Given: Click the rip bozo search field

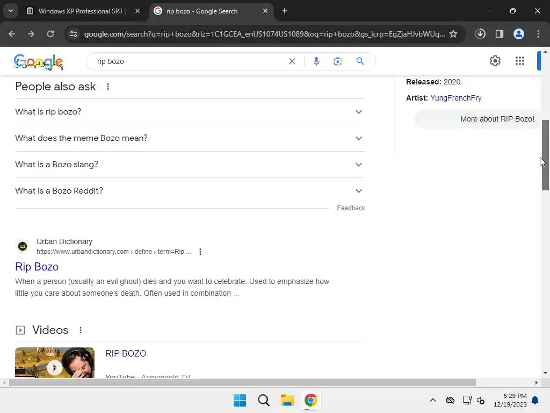Looking at the screenshot, I should [190, 61].
